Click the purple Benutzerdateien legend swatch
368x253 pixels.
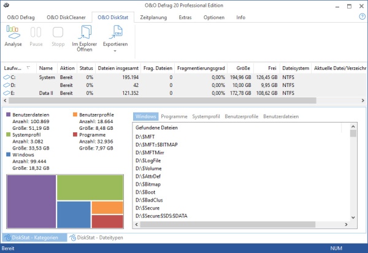coord(8,115)
